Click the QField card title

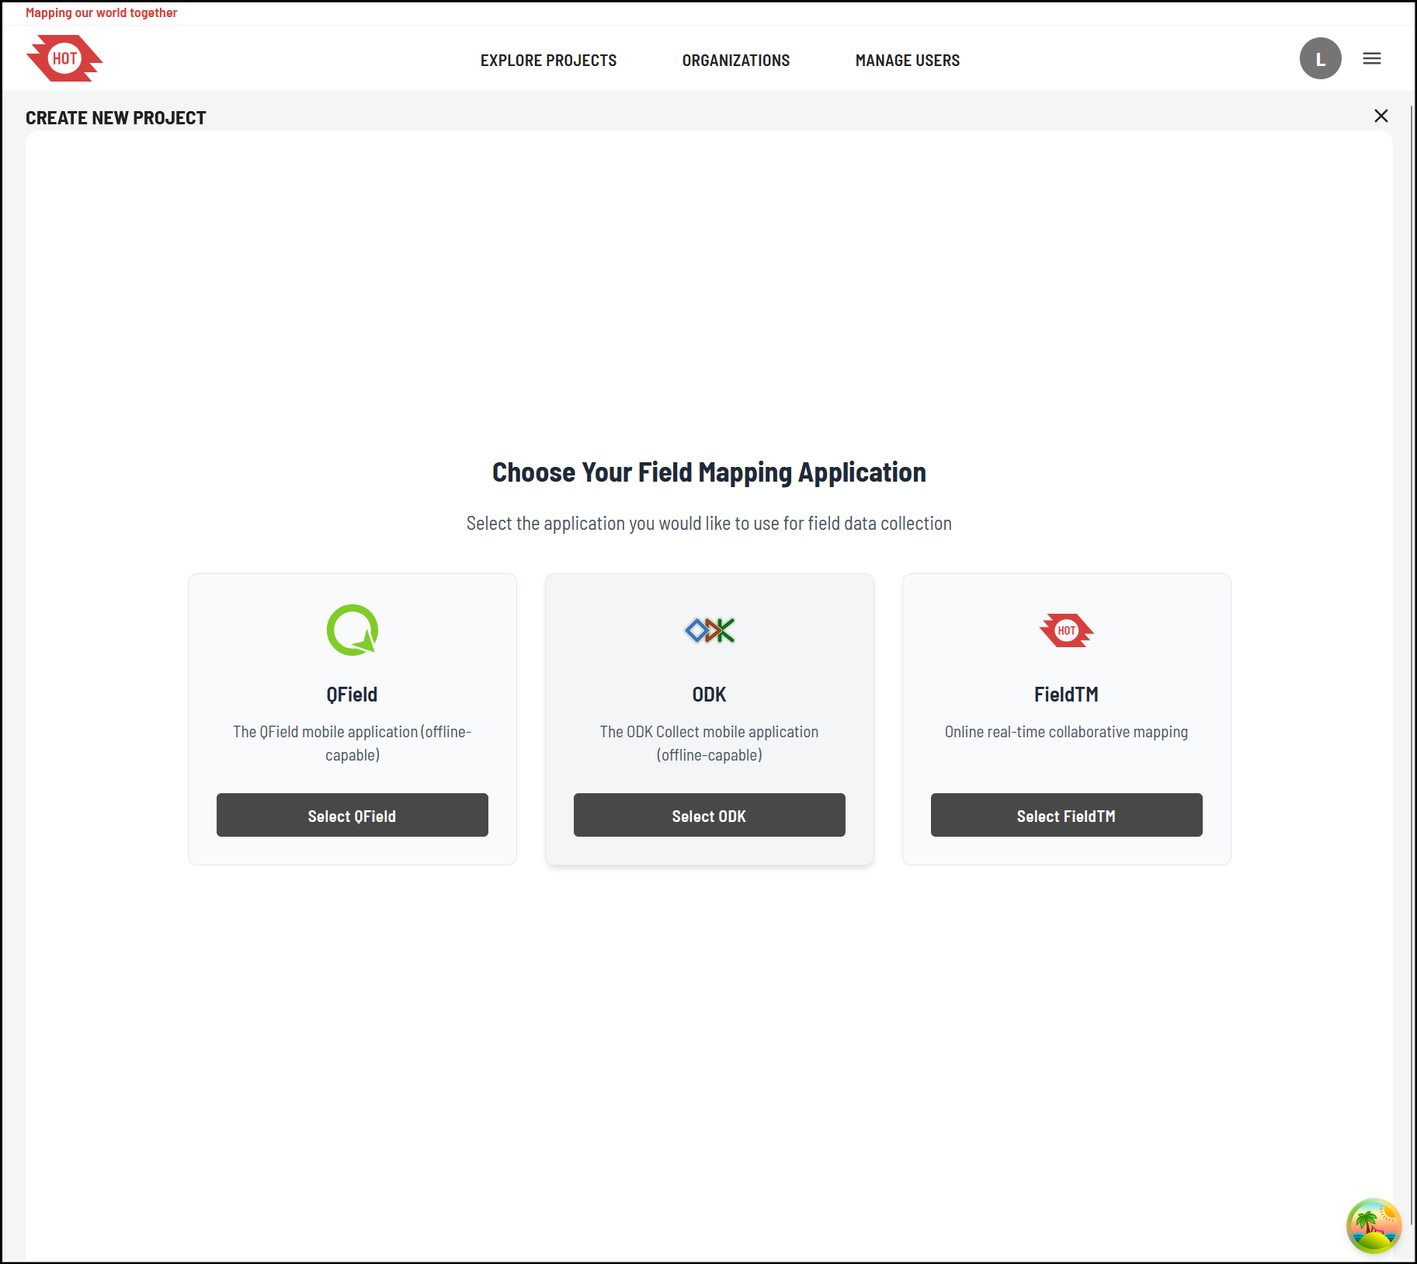pyautogui.click(x=352, y=695)
